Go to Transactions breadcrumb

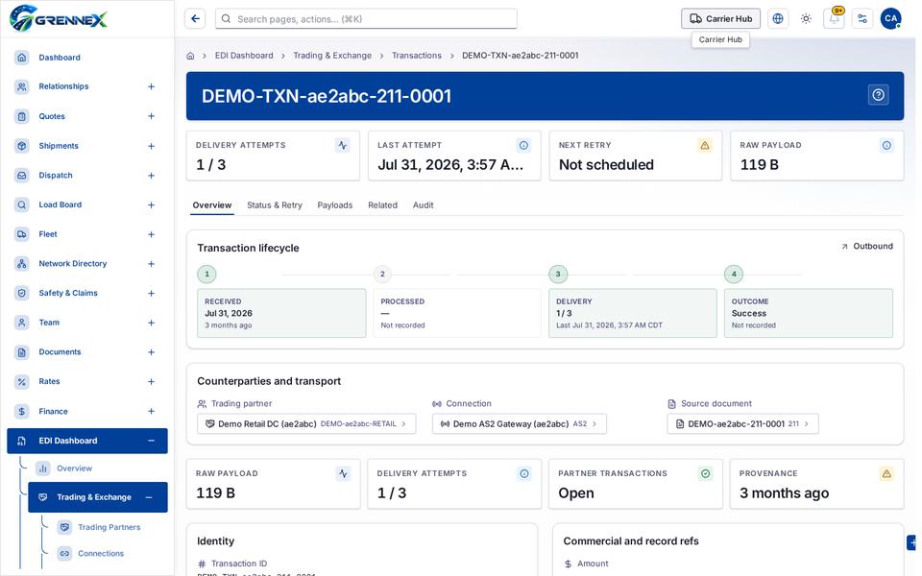tap(416, 56)
